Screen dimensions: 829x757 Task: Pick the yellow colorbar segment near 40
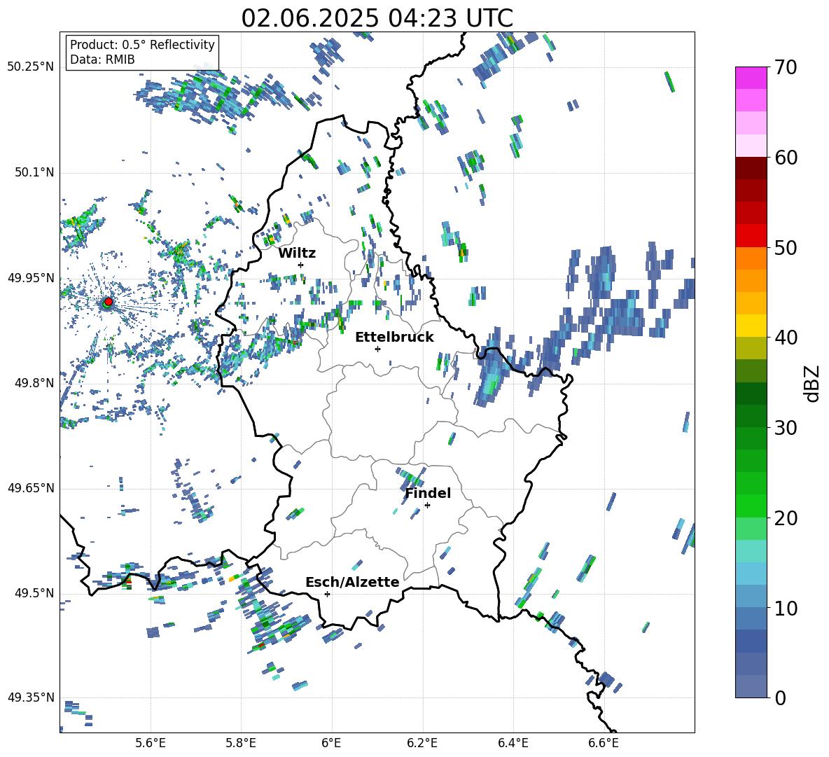tap(751, 326)
